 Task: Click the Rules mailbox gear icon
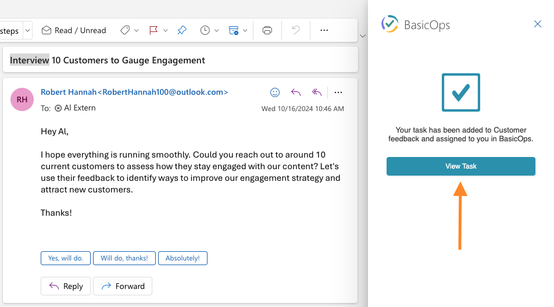(x=234, y=30)
